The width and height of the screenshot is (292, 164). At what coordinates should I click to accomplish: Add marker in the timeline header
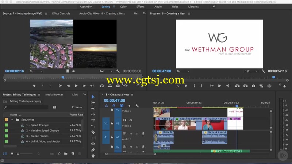[130, 106]
